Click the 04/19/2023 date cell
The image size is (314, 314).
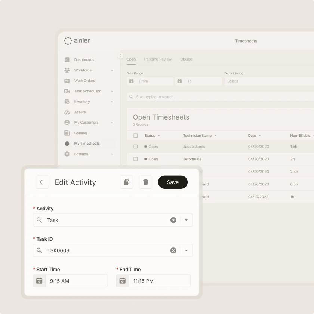pos(258,197)
